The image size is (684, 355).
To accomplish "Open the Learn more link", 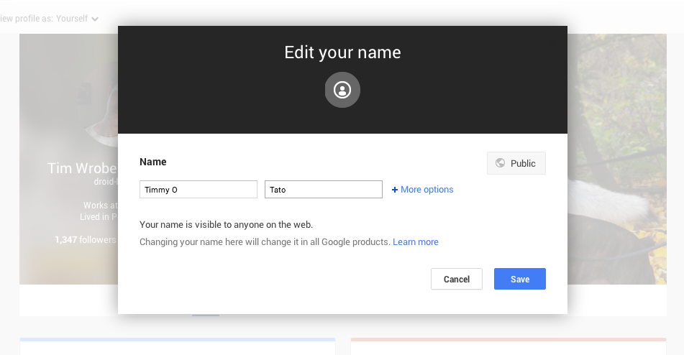I will tap(415, 242).
